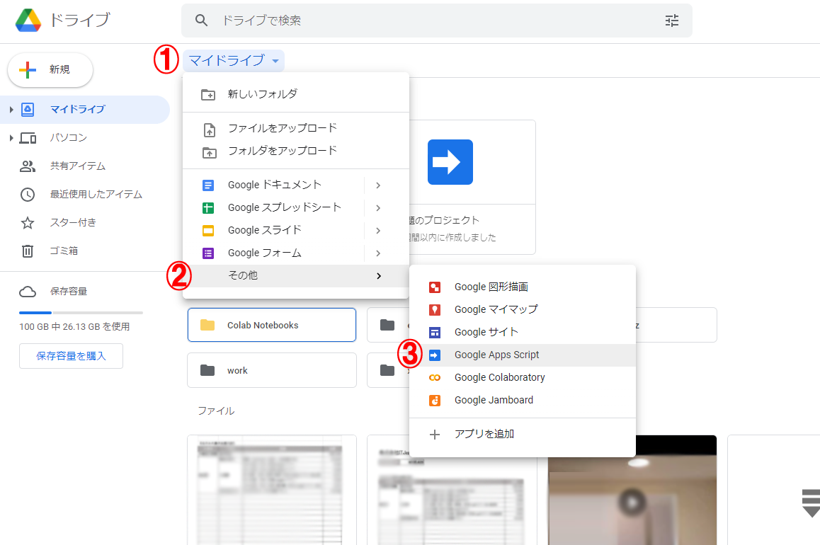Select Google マイマップ text entry
This screenshot has width=820, height=545.
(496, 309)
